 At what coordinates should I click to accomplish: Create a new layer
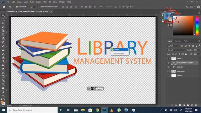click(192, 105)
